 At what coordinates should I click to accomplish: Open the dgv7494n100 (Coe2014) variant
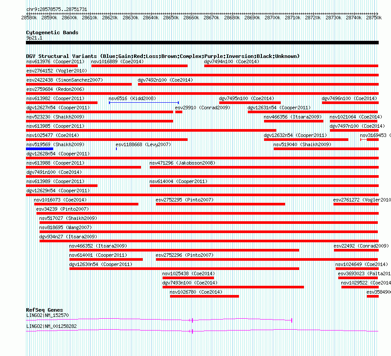point(232,61)
